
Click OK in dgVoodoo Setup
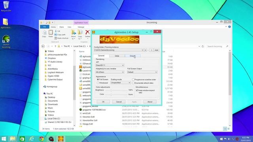[103, 102]
